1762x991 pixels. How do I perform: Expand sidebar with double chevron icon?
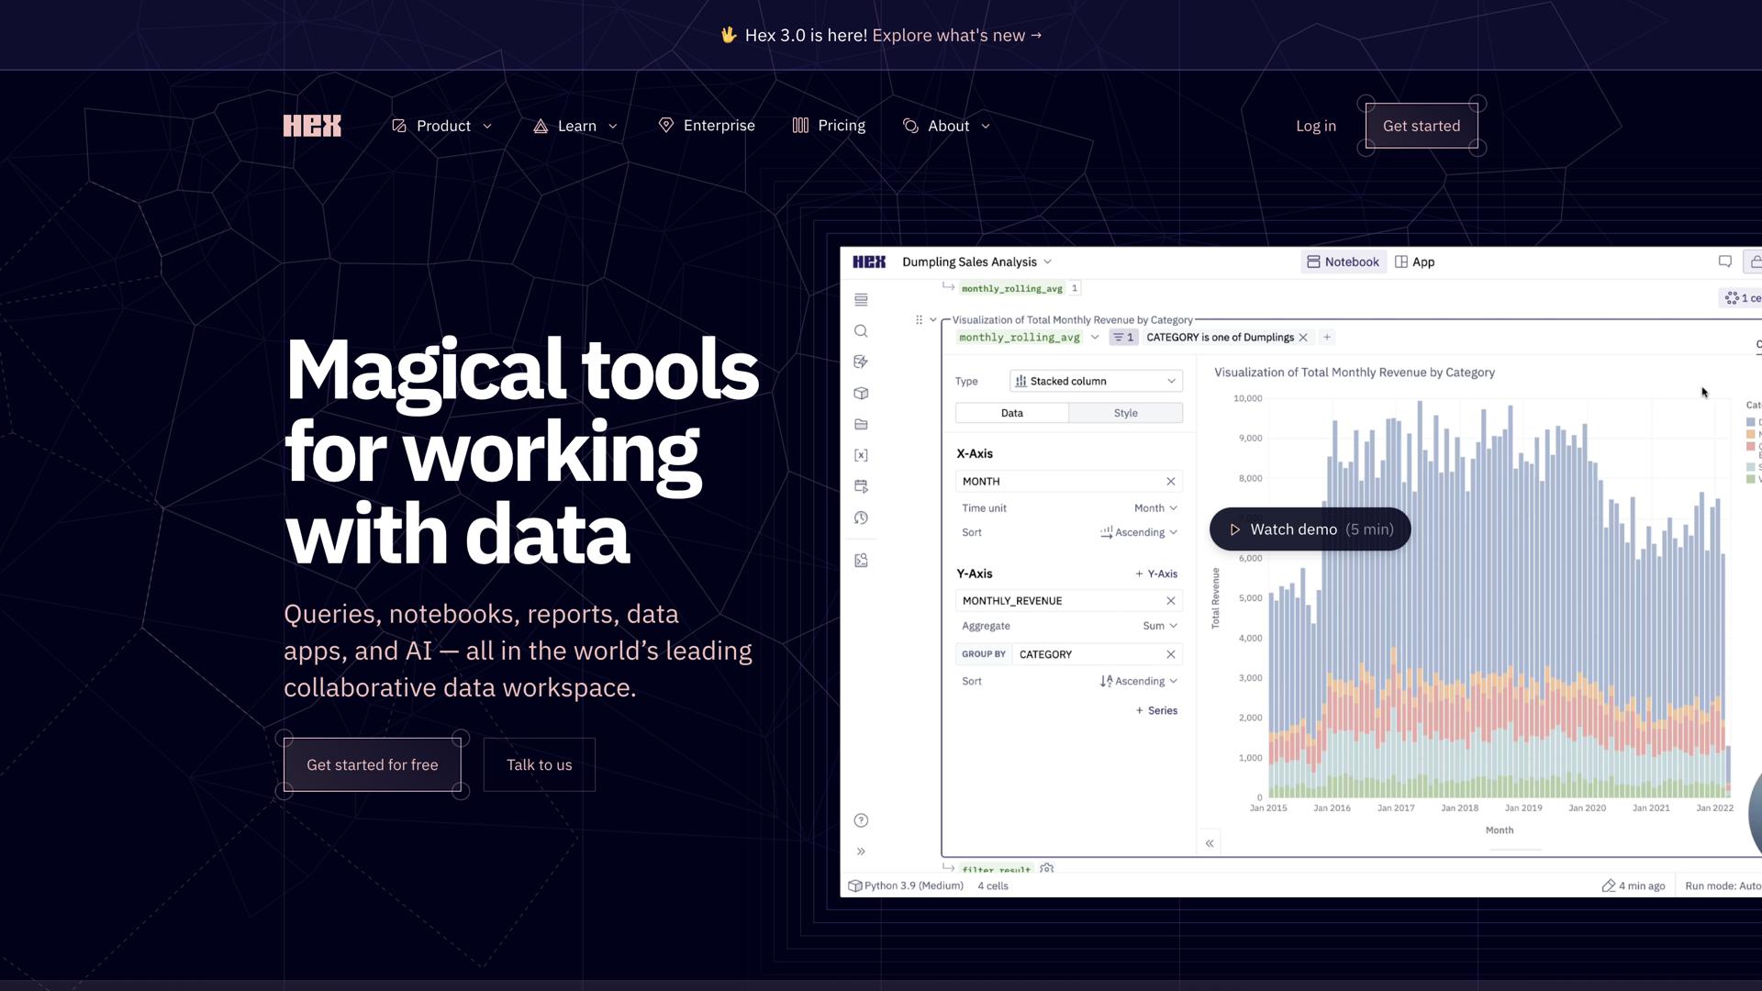point(861,852)
